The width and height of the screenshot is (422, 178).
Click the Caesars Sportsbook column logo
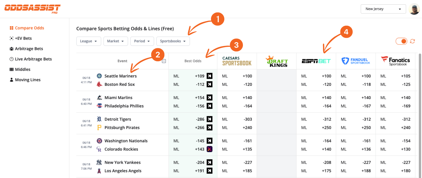236,61
